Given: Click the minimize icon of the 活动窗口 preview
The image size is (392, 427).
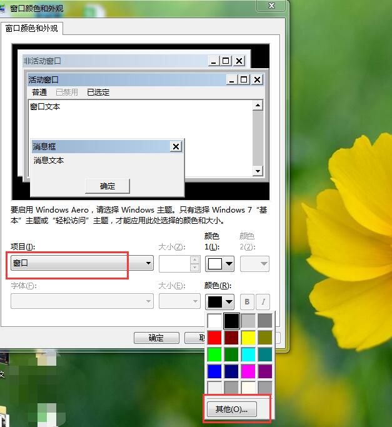Looking at the screenshot, I should click(232, 80).
